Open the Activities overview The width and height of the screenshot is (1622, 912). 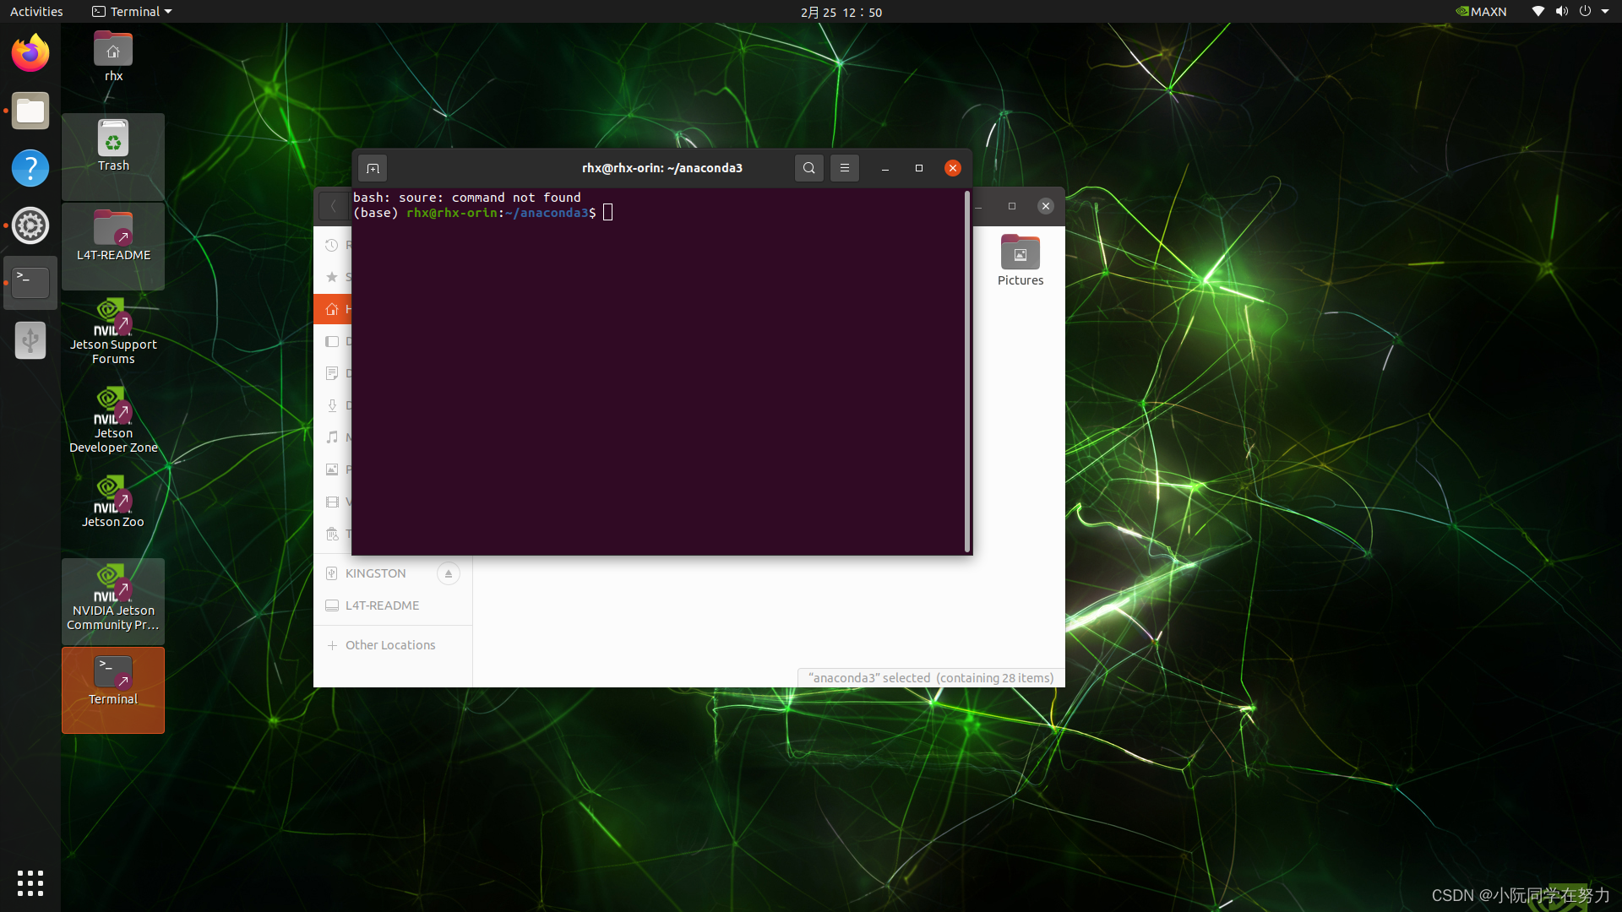pyautogui.click(x=36, y=12)
